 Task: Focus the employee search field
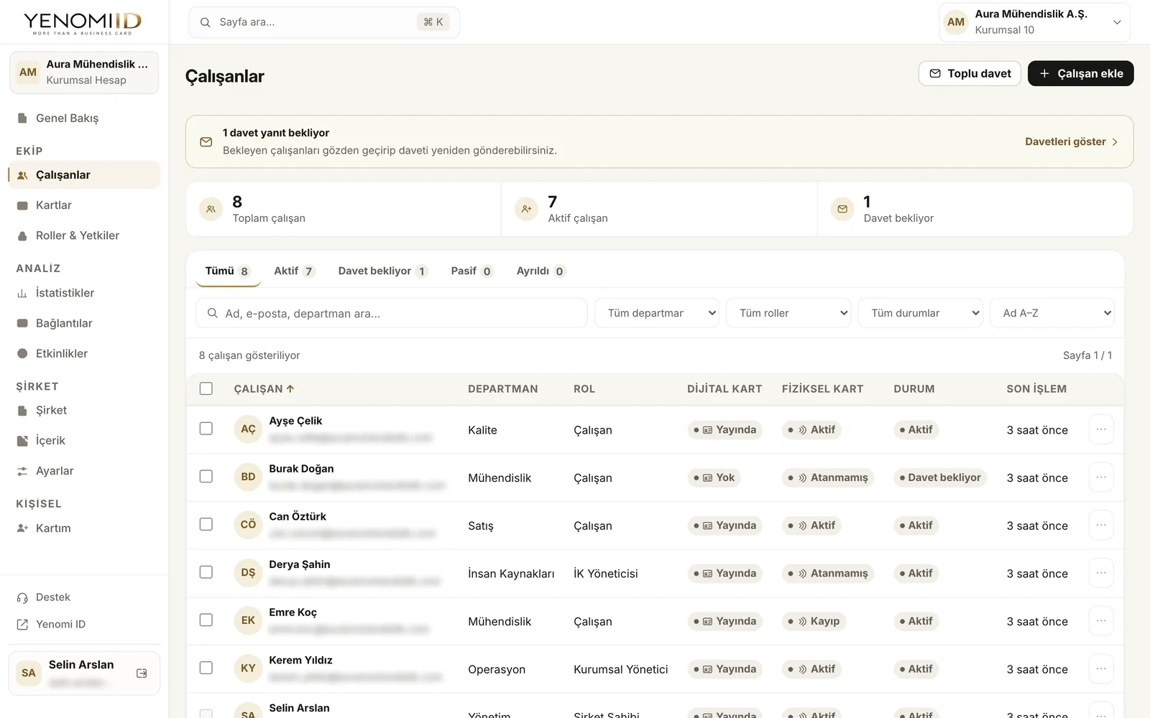click(x=392, y=313)
